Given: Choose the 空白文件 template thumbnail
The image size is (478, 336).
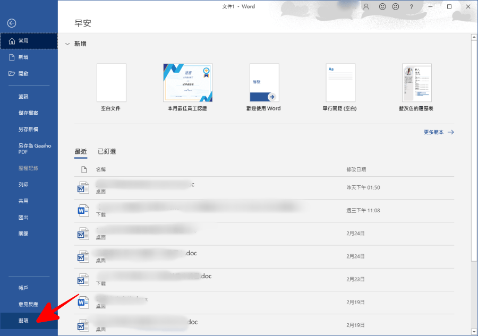Looking at the screenshot, I should tap(112, 83).
